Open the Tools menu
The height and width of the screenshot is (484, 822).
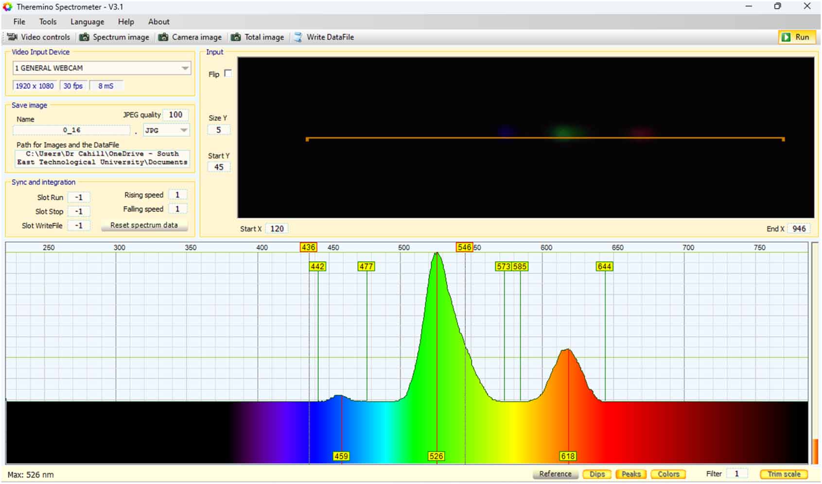pyautogui.click(x=48, y=21)
